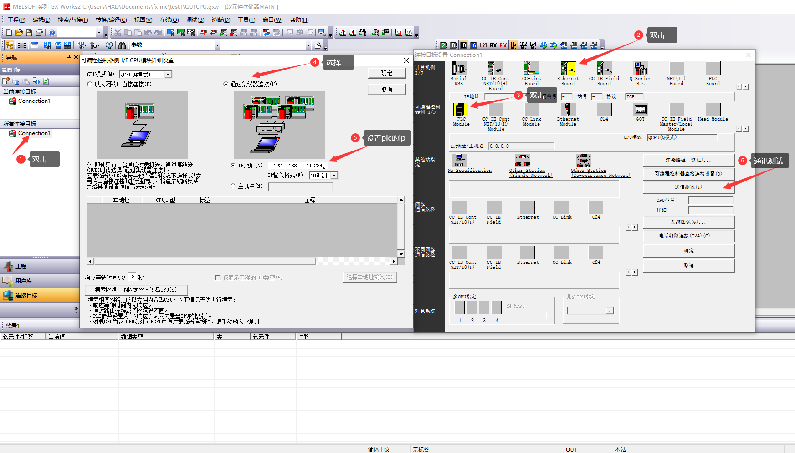Click the search Ethernet built-in CPU button
795x453 pixels.
[x=136, y=290]
